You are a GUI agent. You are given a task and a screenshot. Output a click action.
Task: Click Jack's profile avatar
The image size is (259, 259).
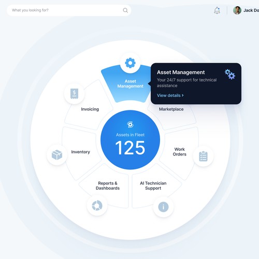click(237, 10)
